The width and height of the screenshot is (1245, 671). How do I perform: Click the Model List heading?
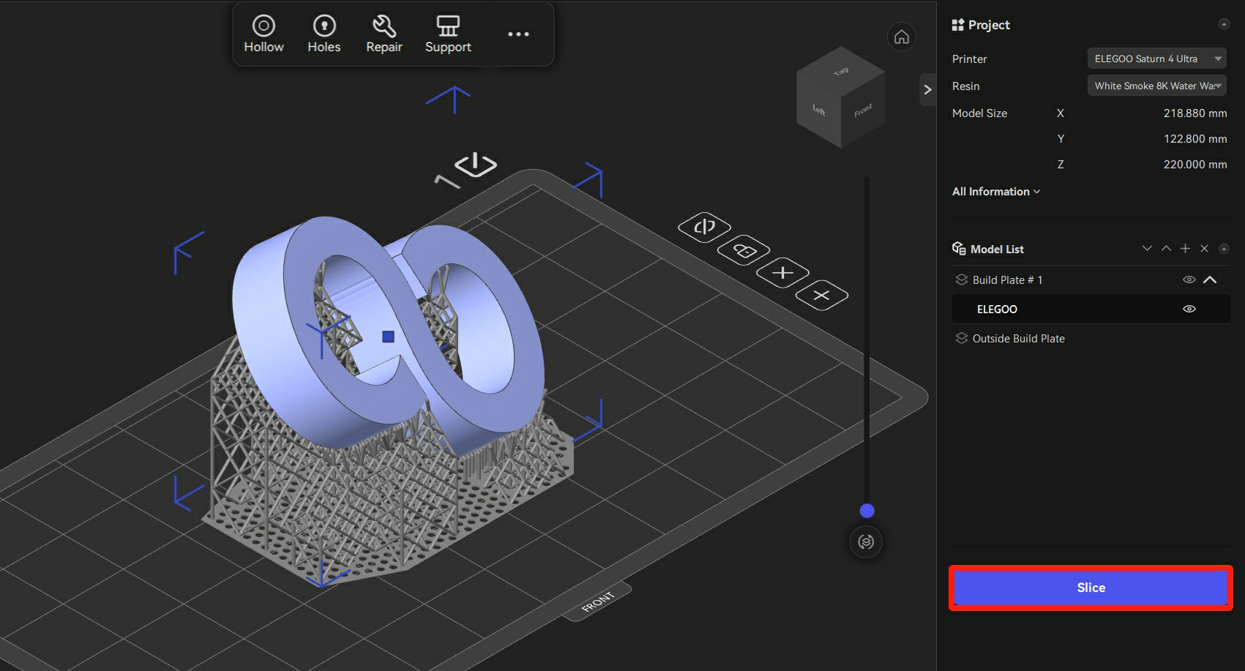997,250
